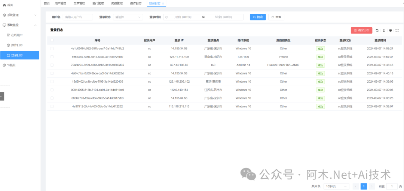Switch to the 菜单管理 tab
The height and width of the screenshot is (191, 404).
pos(79,4)
